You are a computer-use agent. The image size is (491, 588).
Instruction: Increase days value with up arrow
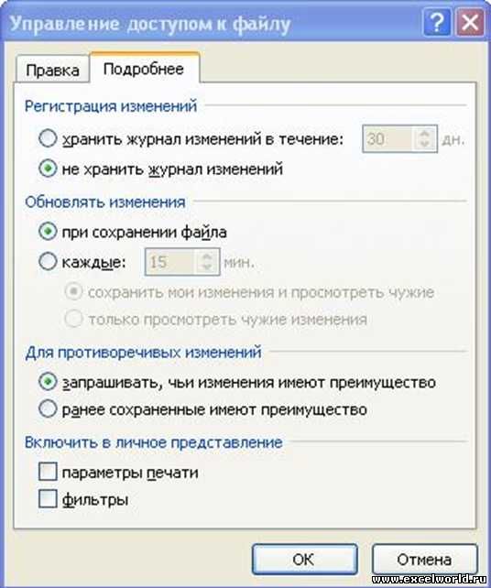pyautogui.click(x=425, y=133)
